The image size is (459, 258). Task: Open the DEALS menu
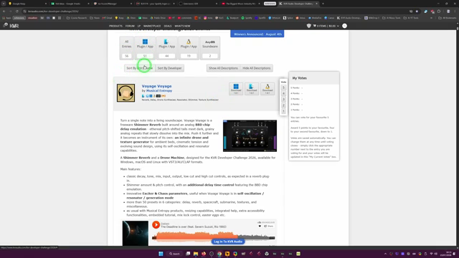click(x=168, y=26)
